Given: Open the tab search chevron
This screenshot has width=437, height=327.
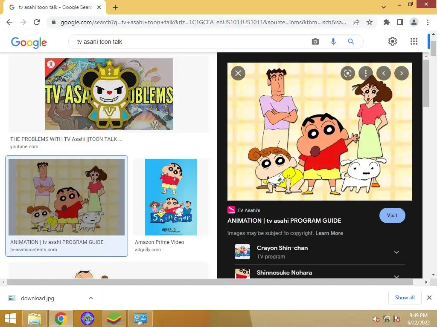Looking at the screenshot, I should 384,7.
